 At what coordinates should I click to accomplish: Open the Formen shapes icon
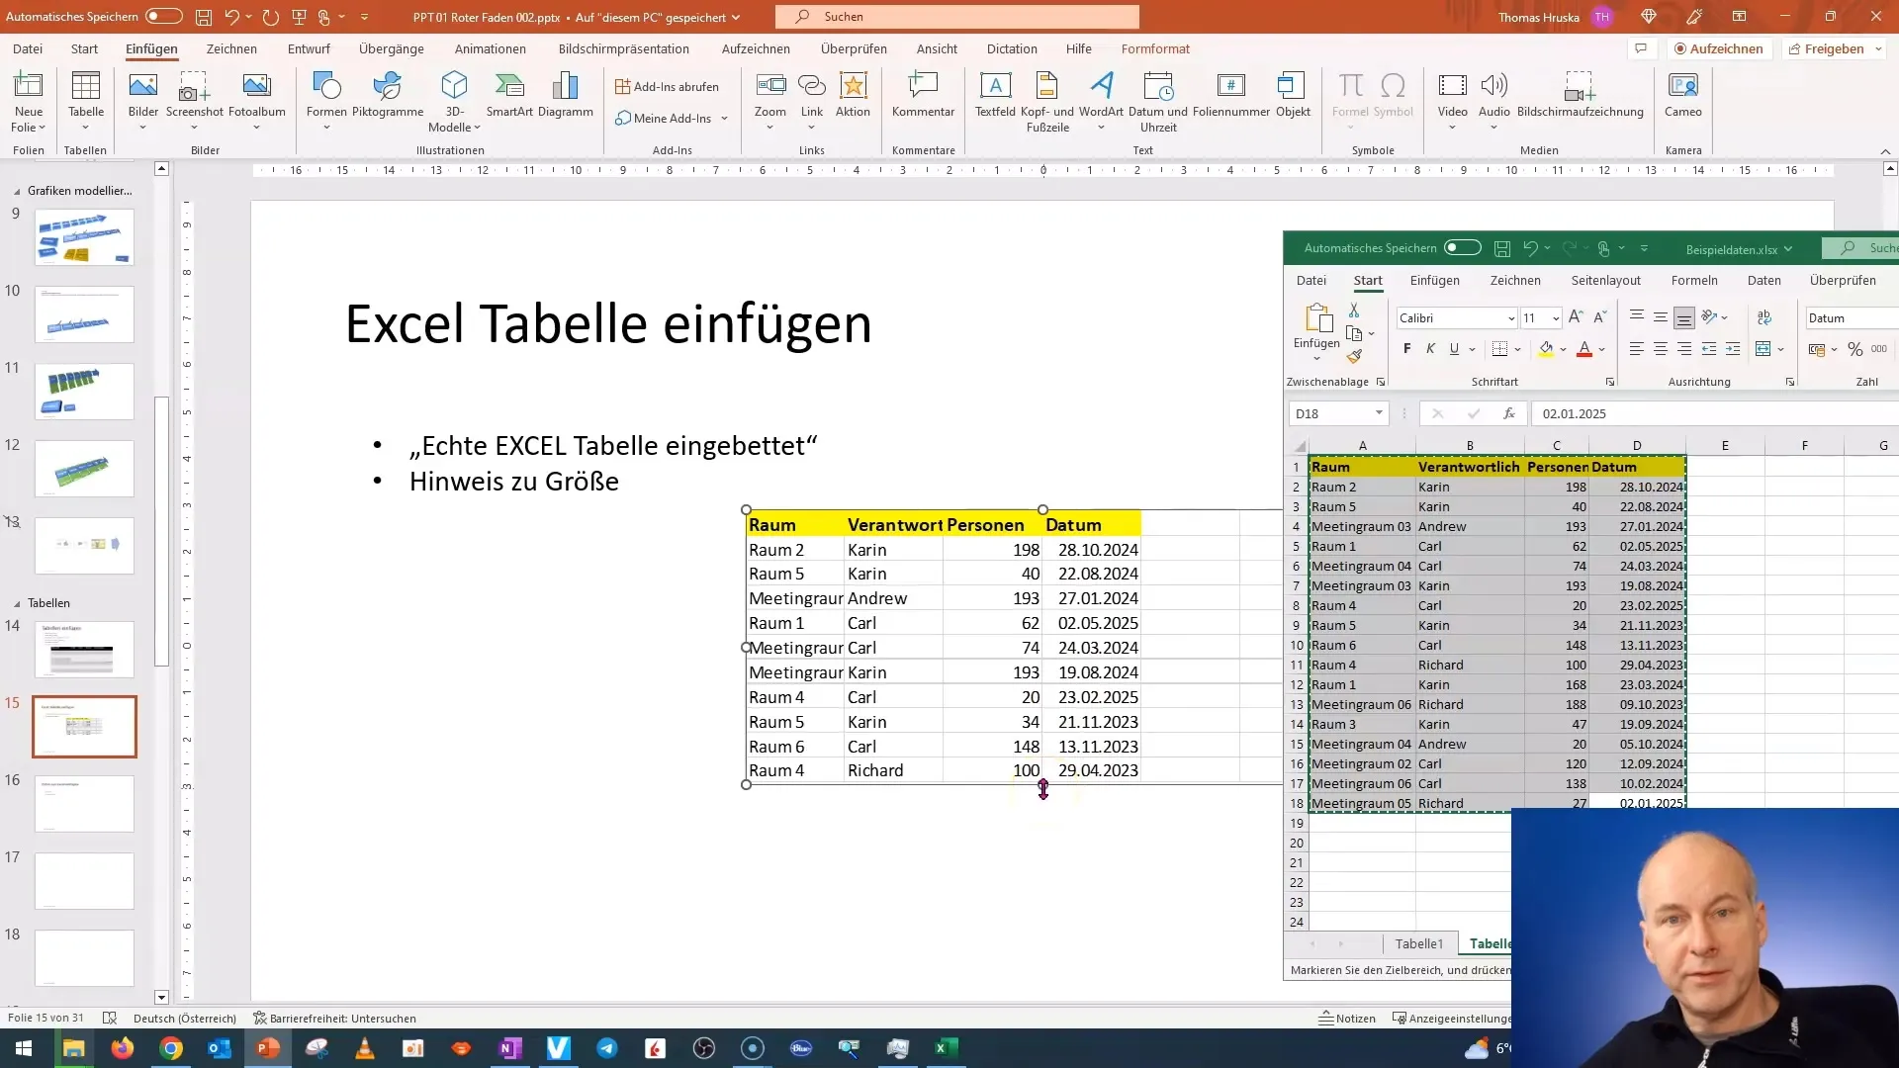click(326, 87)
